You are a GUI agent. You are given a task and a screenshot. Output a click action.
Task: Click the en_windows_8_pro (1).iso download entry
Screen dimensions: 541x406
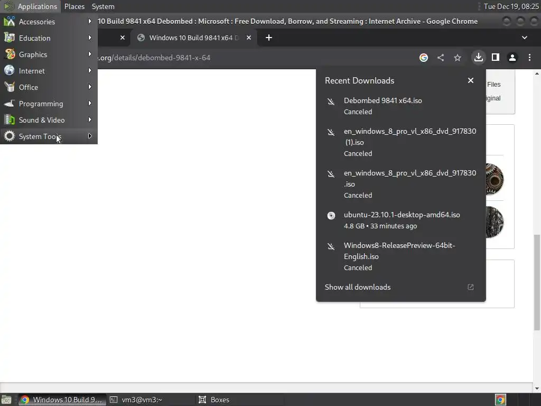(401, 142)
